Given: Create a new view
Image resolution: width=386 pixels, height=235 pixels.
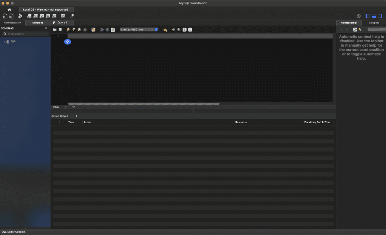Looking at the screenshot, I should click(41, 16).
